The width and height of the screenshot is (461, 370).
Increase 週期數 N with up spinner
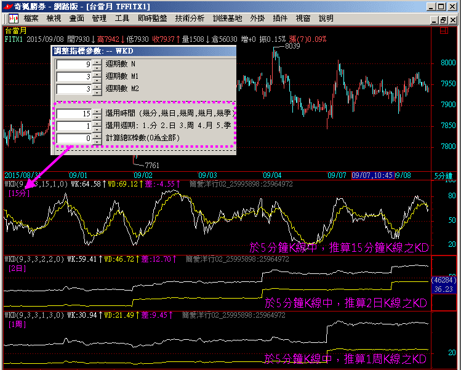point(97,62)
